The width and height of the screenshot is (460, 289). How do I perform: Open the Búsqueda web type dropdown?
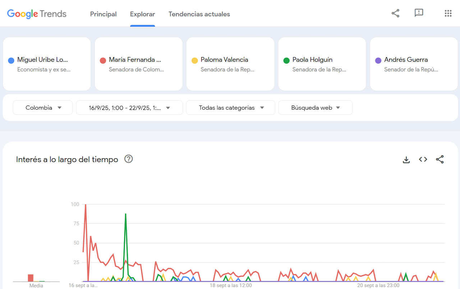(315, 108)
